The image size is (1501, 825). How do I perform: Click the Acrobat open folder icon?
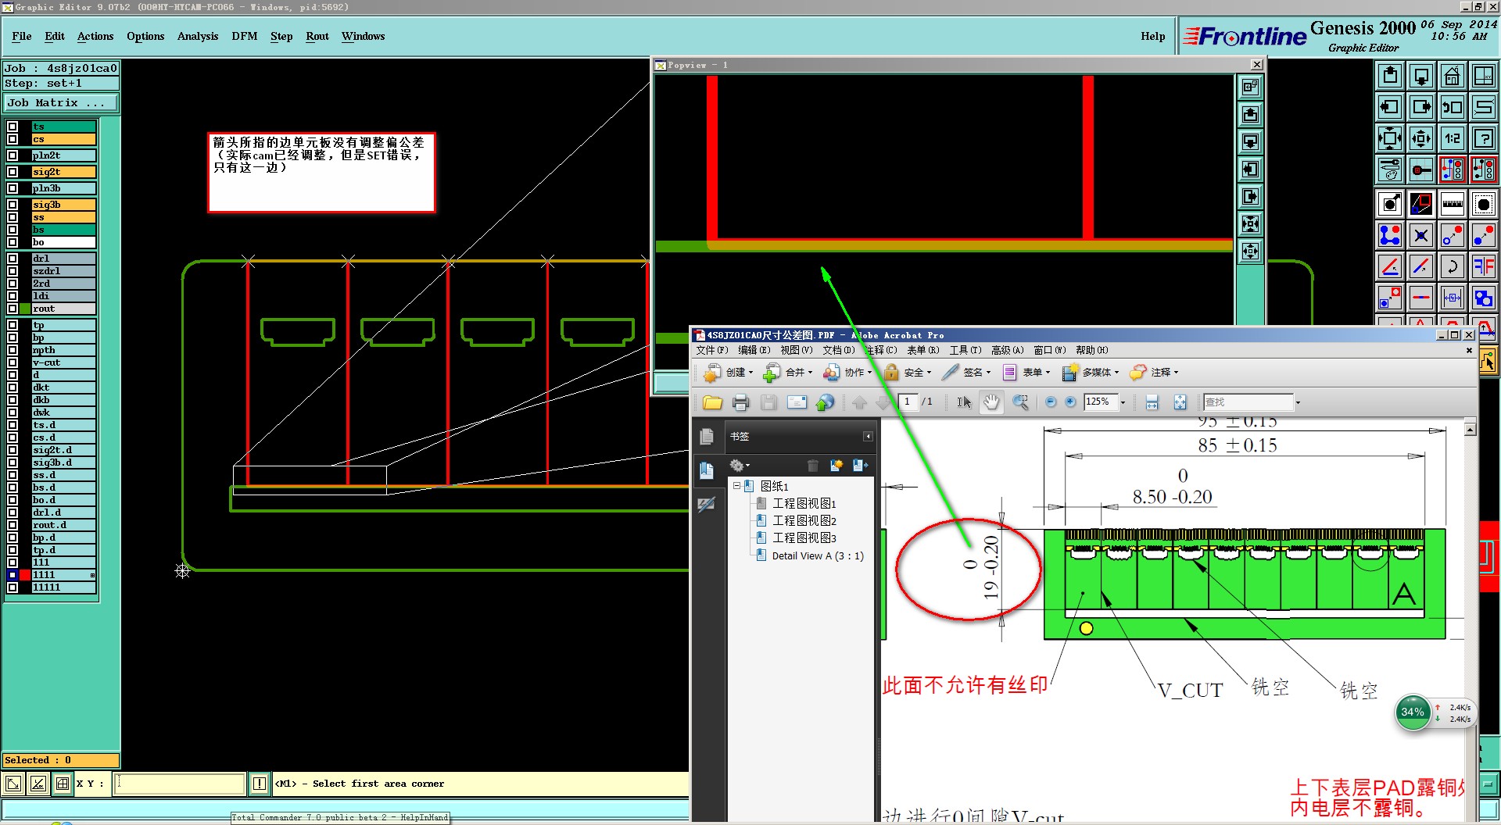712,402
